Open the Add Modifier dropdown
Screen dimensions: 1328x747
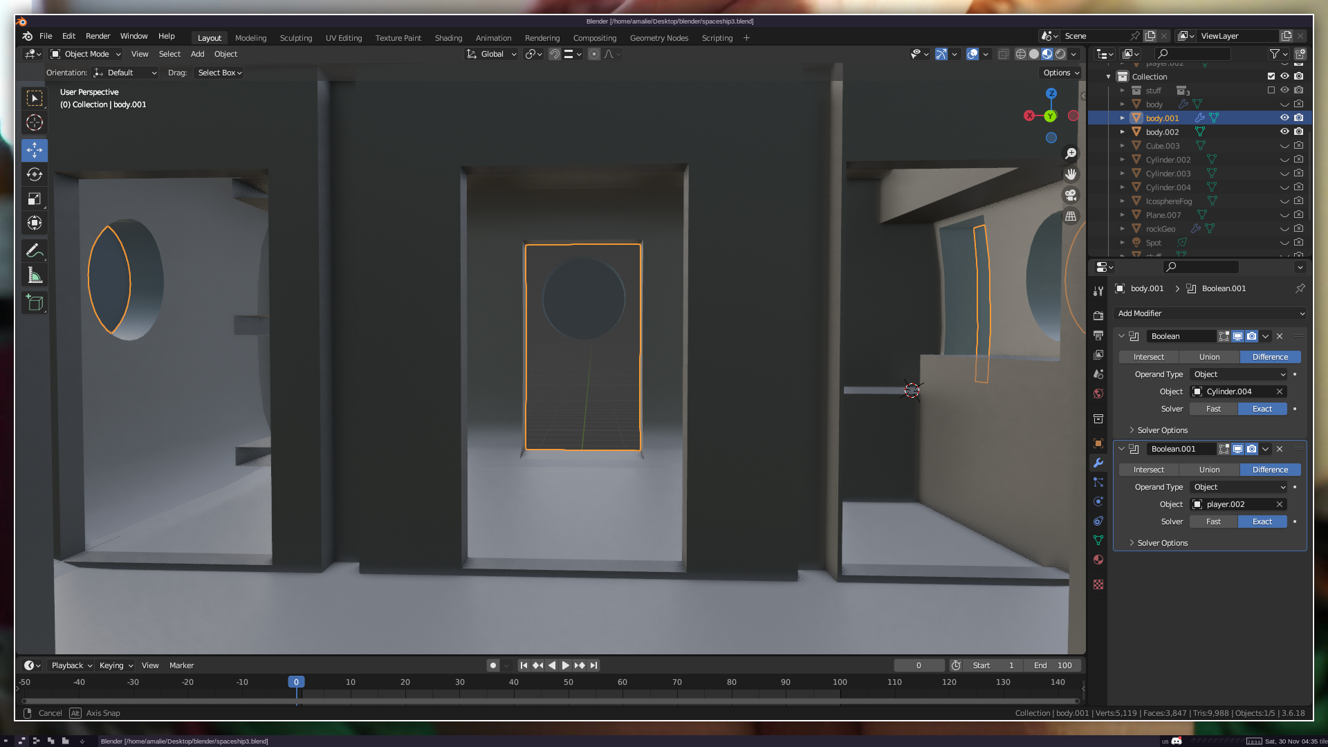[1210, 313]
